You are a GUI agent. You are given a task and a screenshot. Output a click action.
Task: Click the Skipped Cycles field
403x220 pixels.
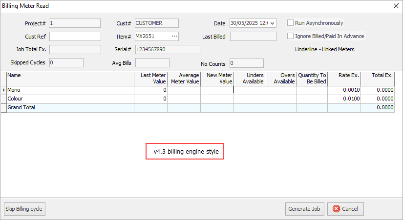66,62
